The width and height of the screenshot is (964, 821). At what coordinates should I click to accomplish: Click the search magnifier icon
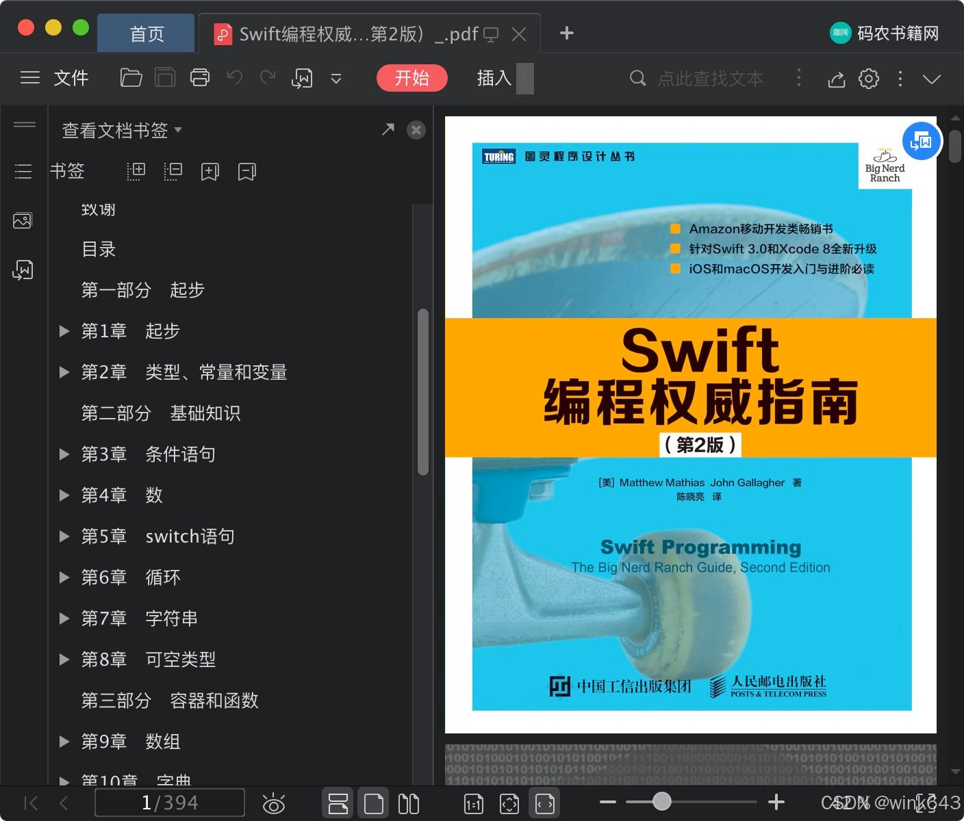click(x=637, y=78)
